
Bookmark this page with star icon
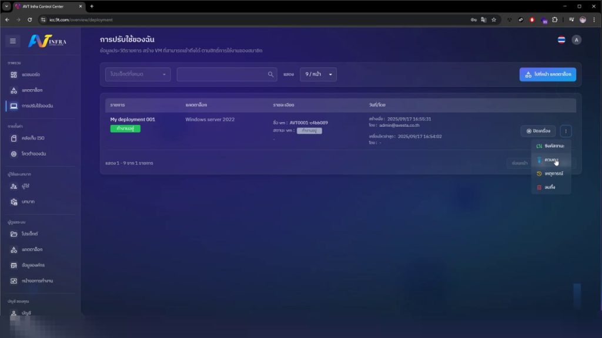tap(494, 19)
